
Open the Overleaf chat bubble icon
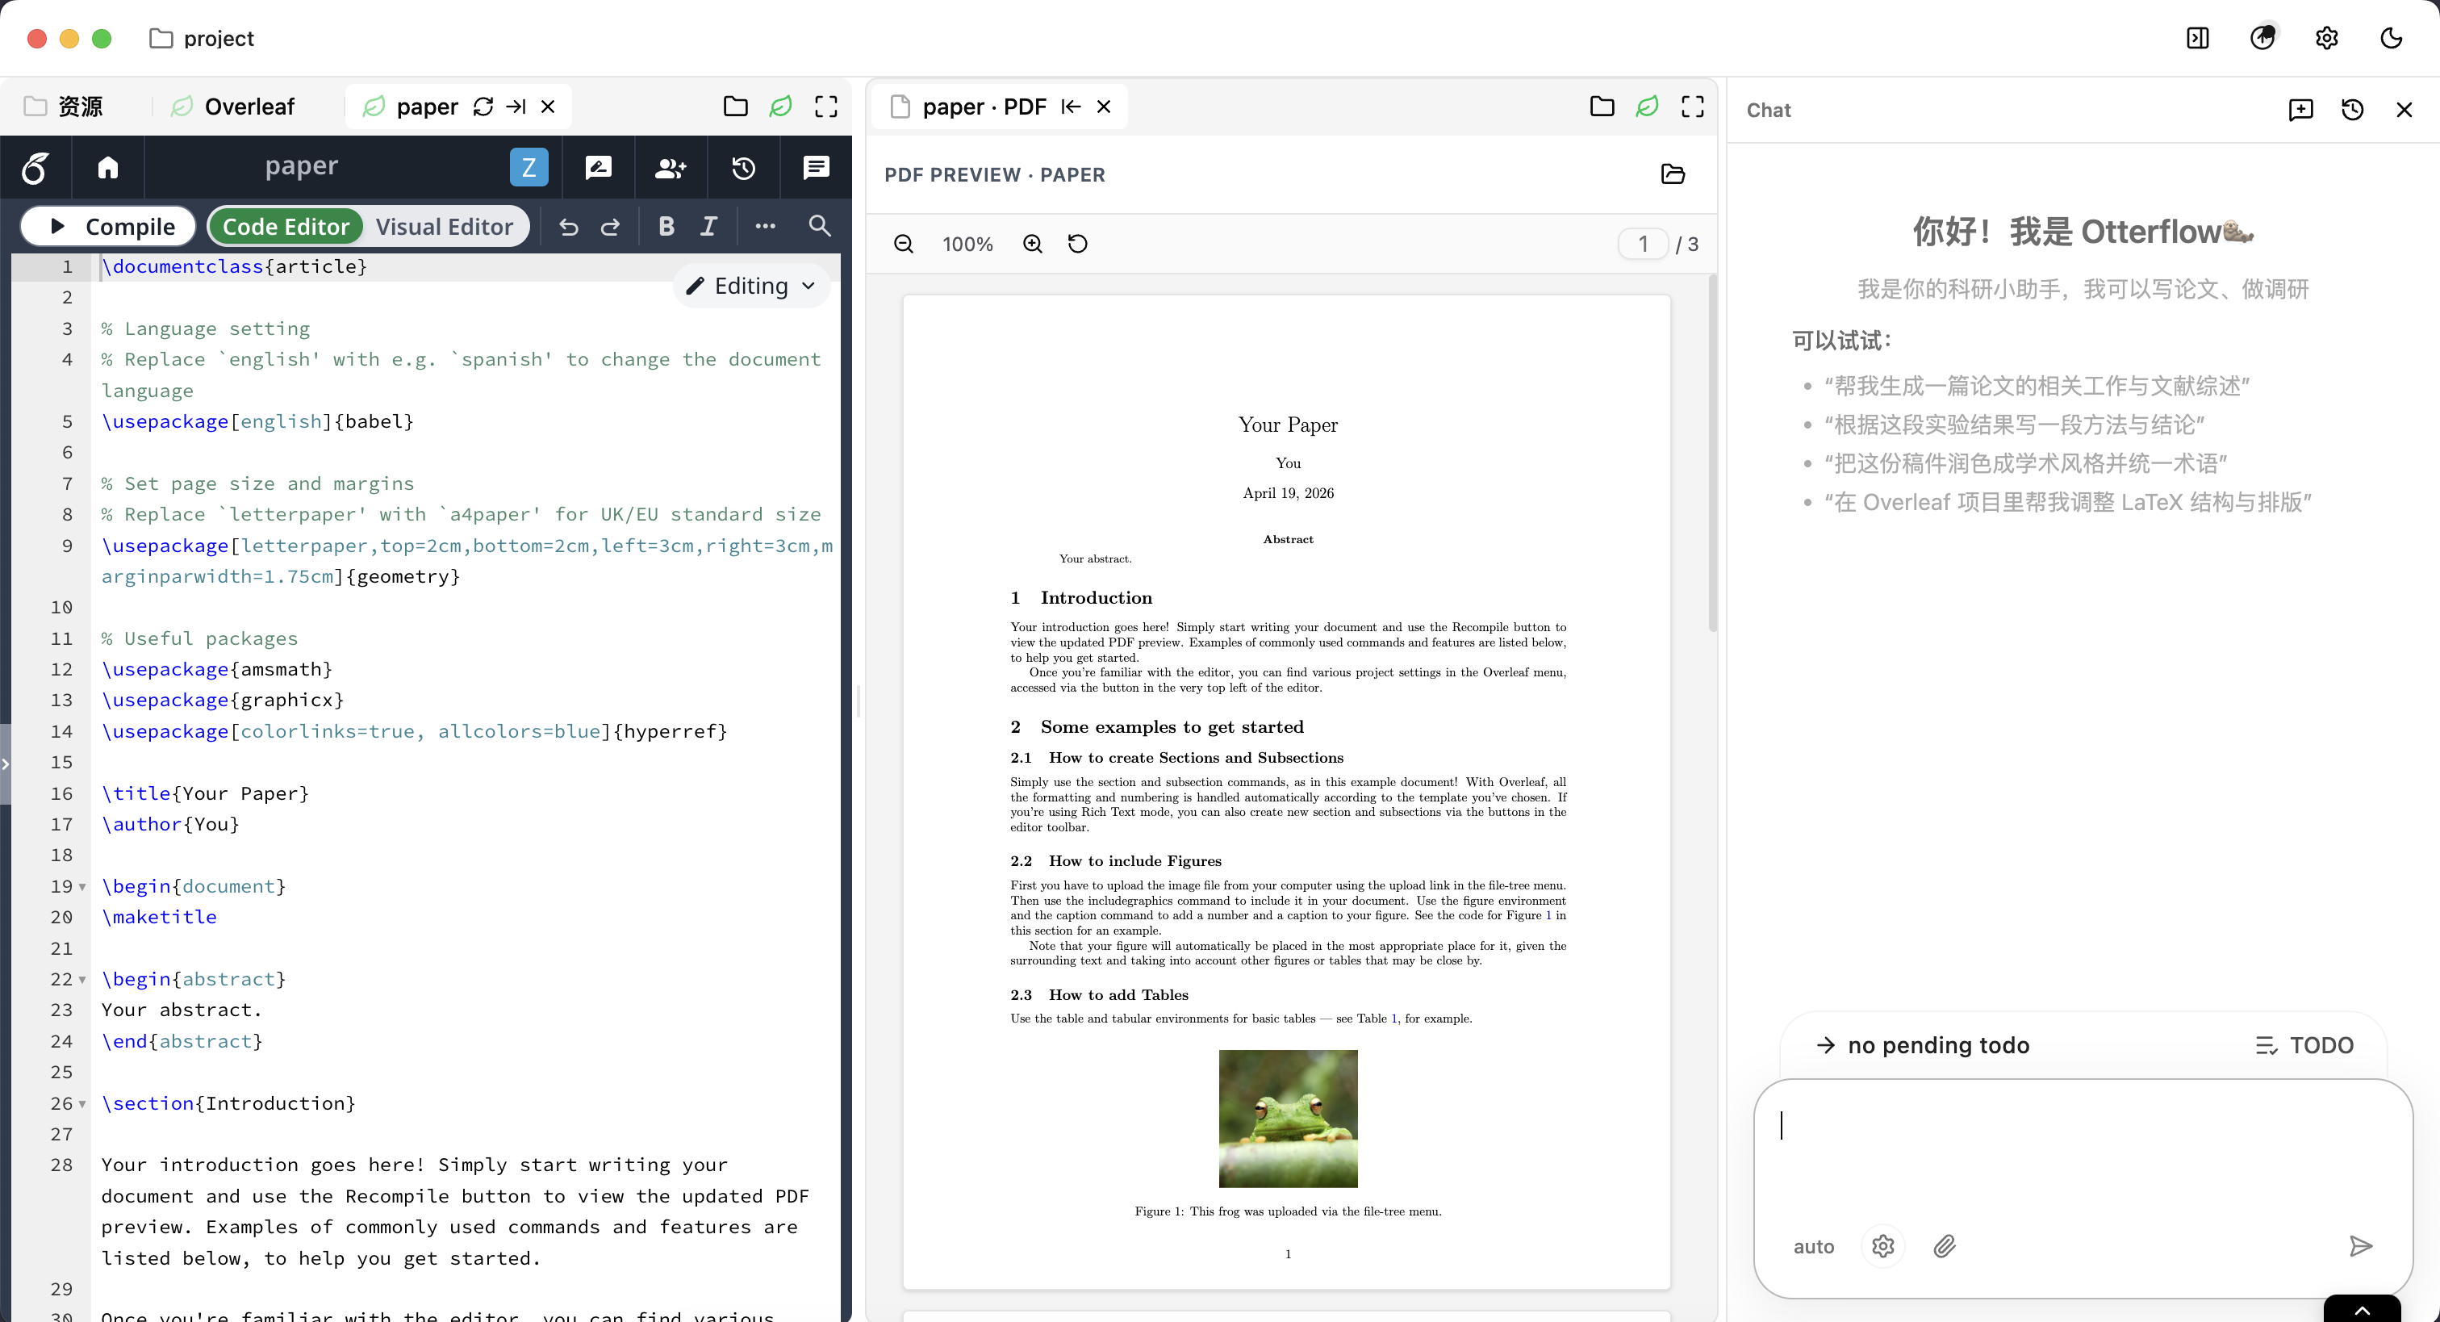[x=816, y=168]
